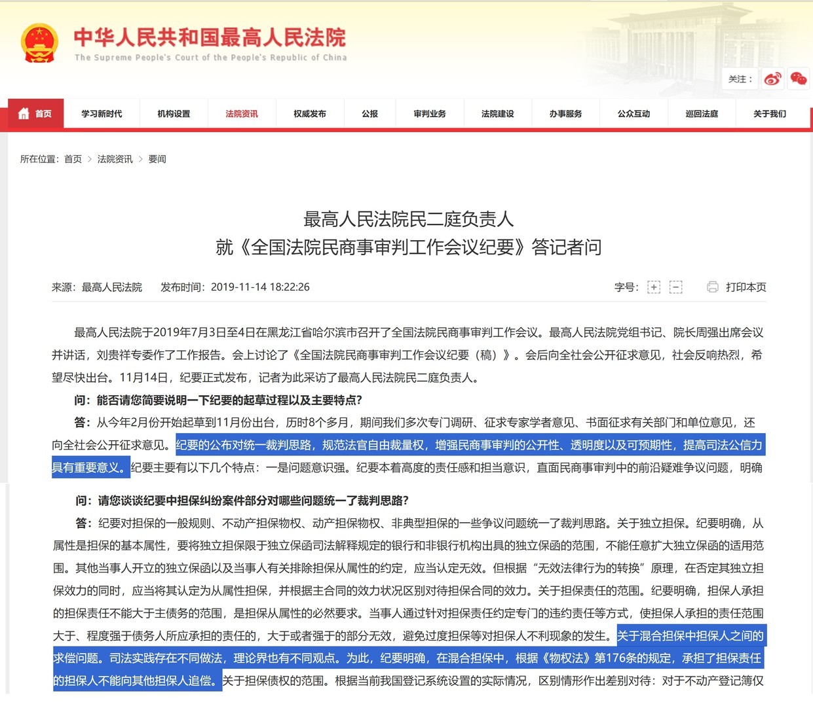
Task: Select the 法院资讯 navigation tab
Action: [242, 114]
